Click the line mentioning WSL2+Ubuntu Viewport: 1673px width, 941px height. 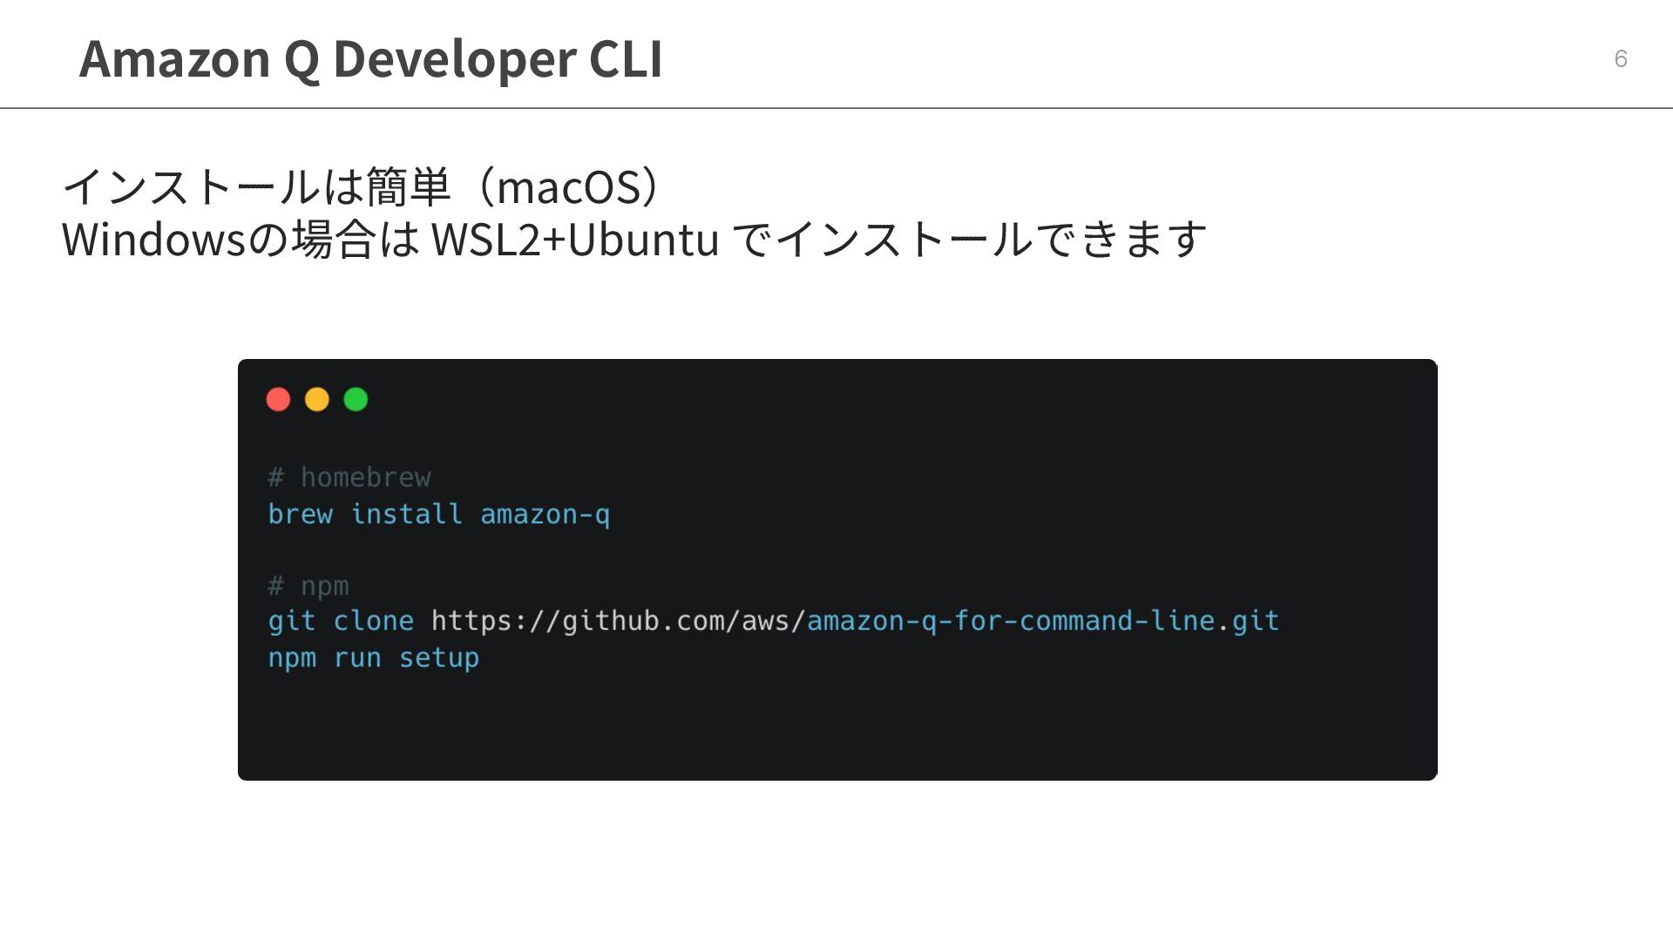634,239
